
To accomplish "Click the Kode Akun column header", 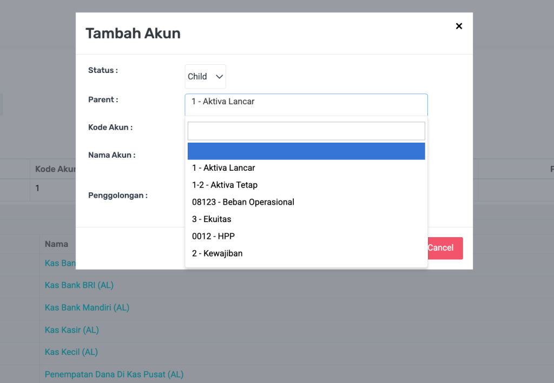I will (x=54, y=169).
